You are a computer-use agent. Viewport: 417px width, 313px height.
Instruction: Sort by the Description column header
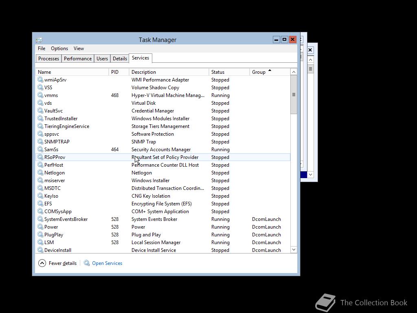click(x=169, y=72)
